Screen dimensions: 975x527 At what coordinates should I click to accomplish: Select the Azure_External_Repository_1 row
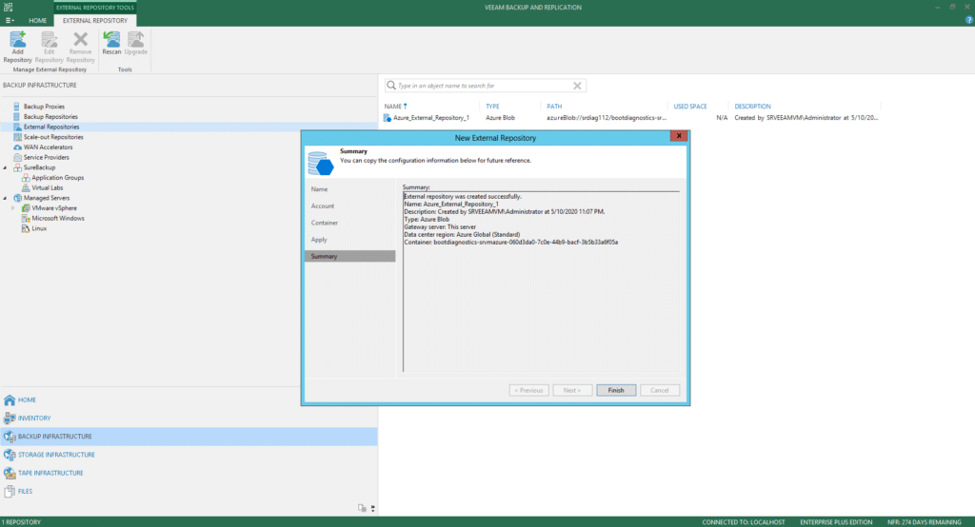coord(631,117)
